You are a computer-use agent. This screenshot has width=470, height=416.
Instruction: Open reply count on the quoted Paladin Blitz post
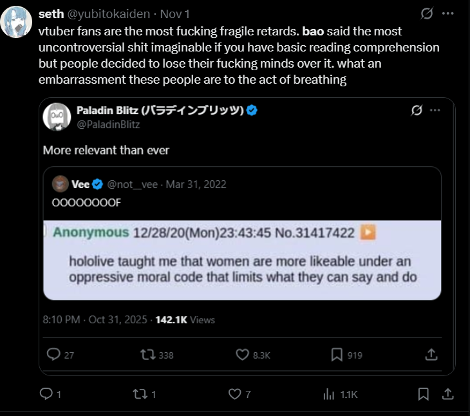(x=54, y=355)
